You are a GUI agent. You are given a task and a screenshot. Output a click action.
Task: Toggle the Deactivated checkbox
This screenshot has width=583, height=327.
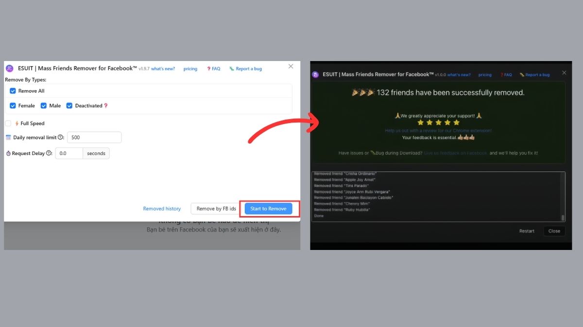tap(69, 106)
